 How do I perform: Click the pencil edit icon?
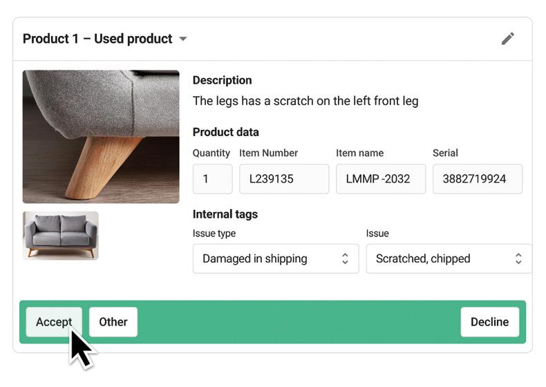(x=508, y=39)
